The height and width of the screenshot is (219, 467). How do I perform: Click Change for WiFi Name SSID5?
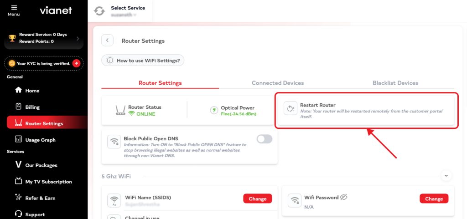(257, 199)
